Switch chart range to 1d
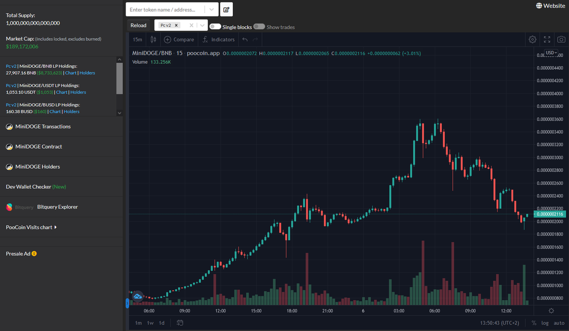569x331 pixels. 161,322
